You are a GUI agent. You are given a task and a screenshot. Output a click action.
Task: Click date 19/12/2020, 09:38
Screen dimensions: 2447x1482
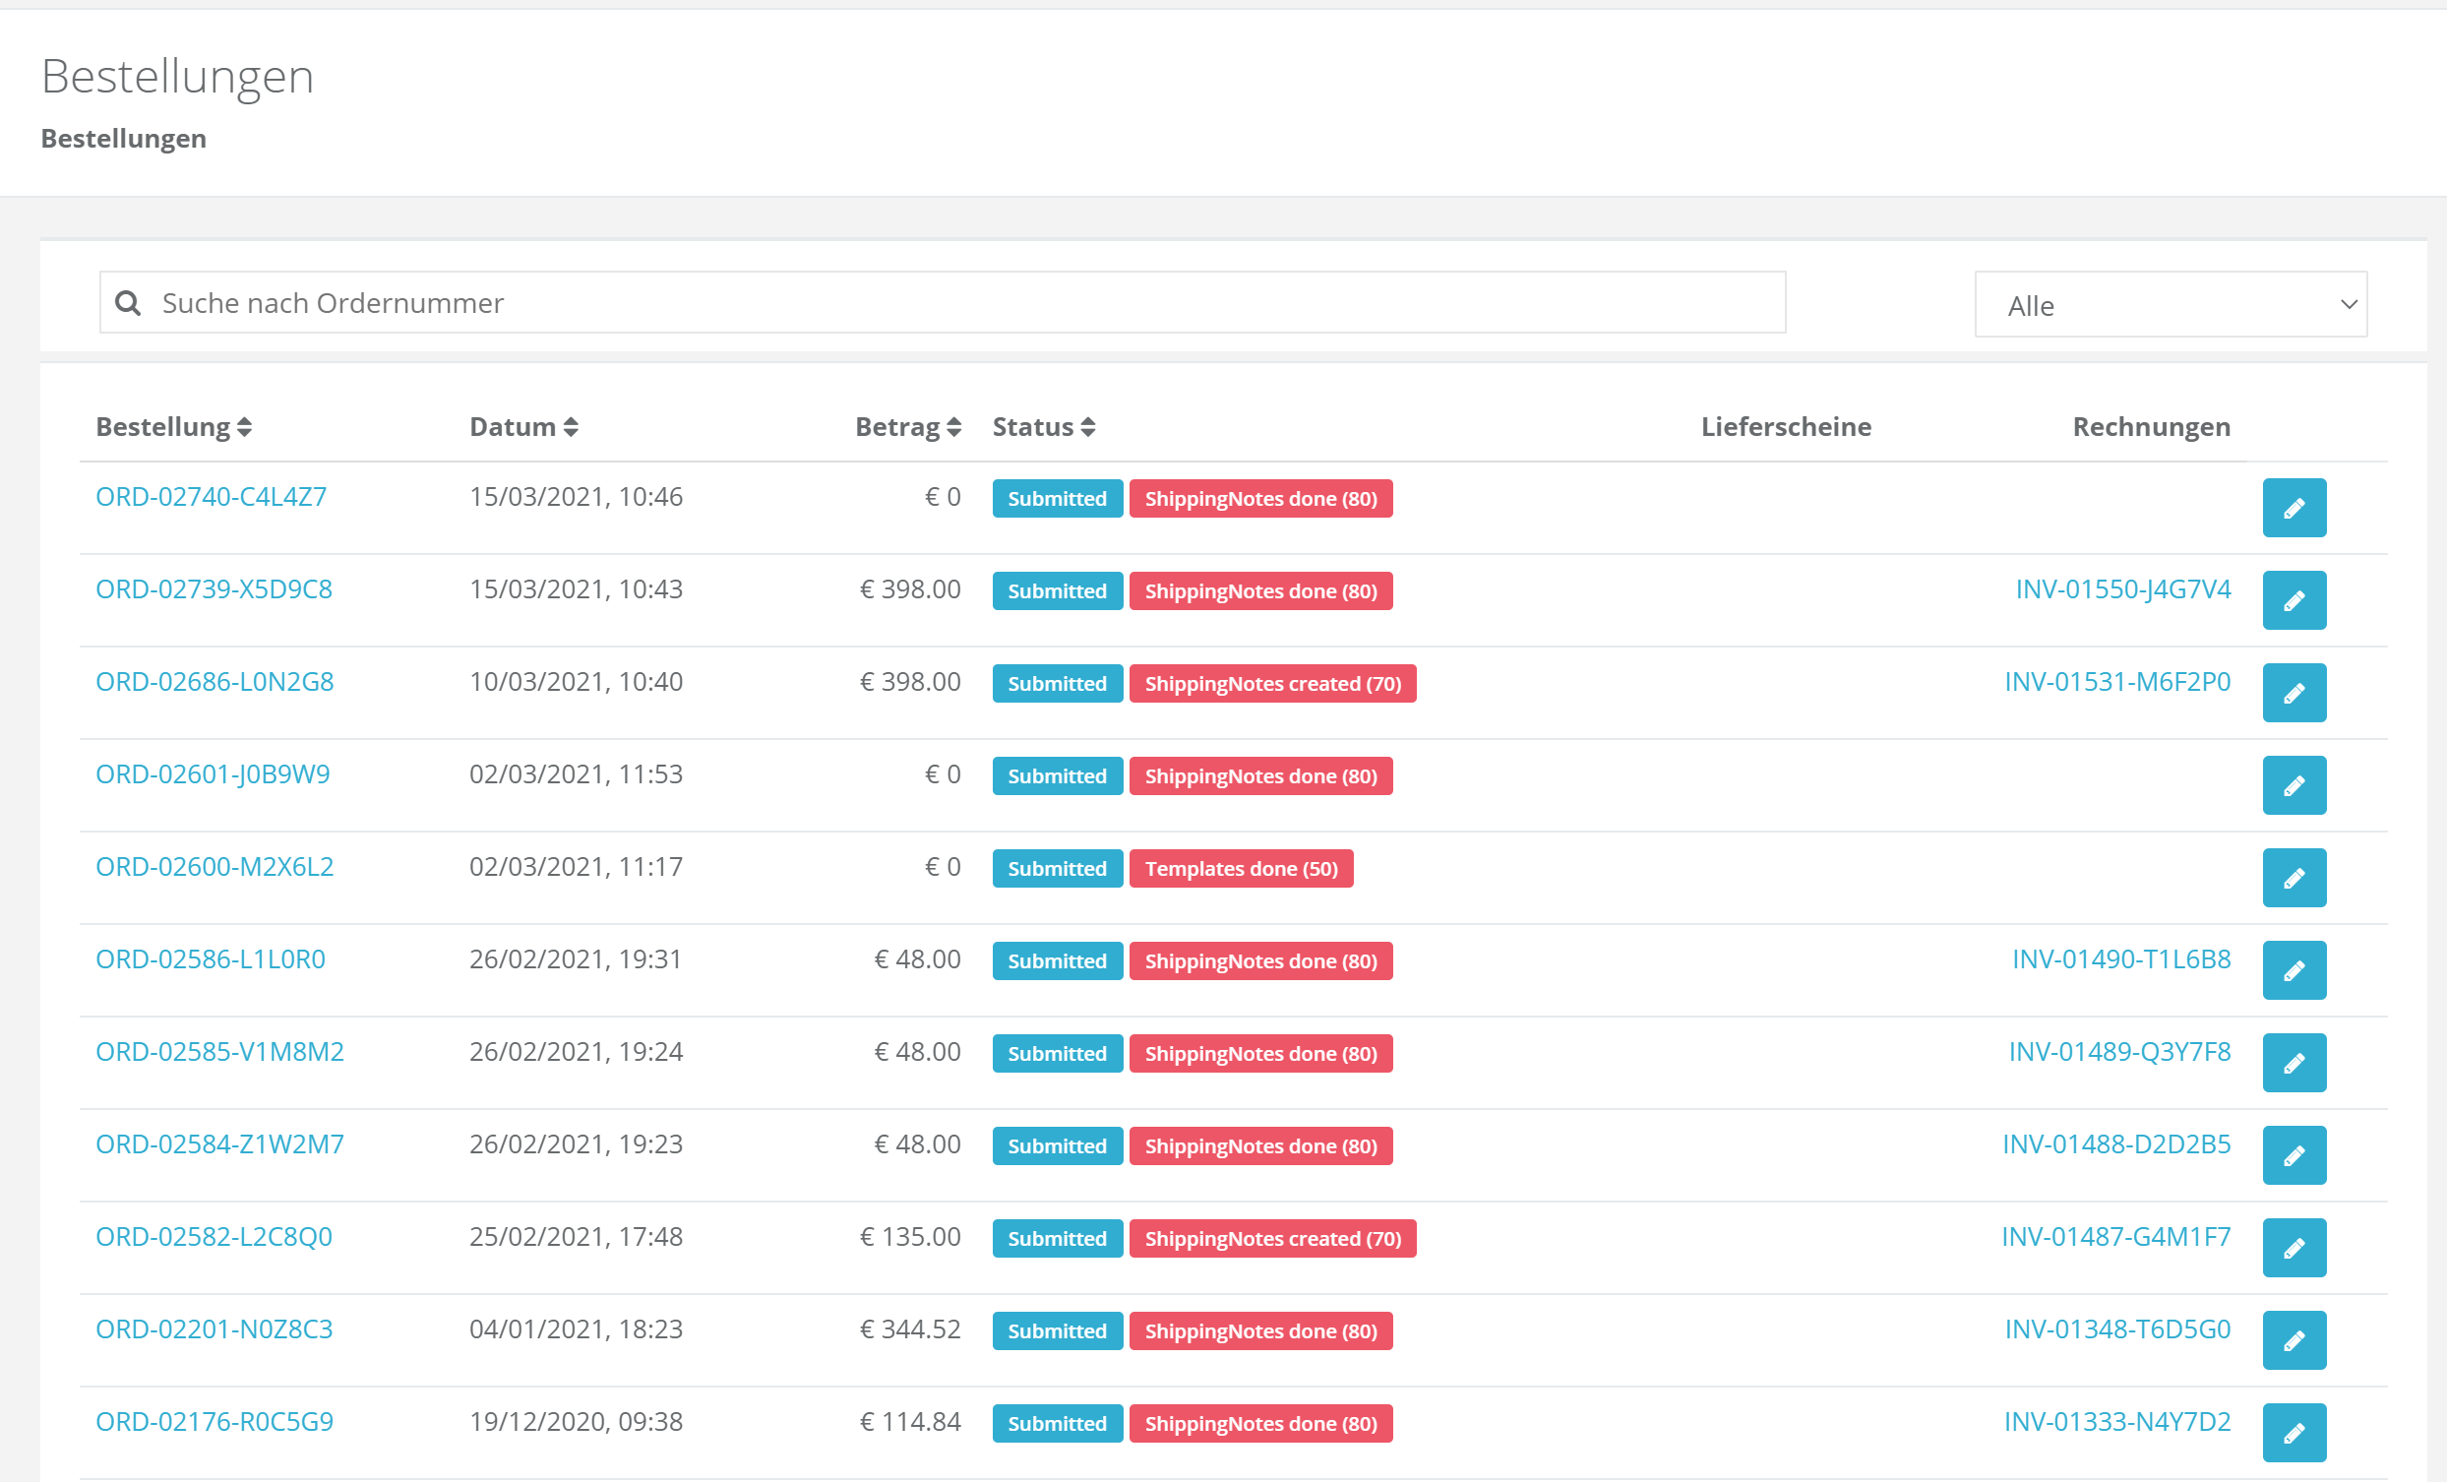click(576, 1420)
